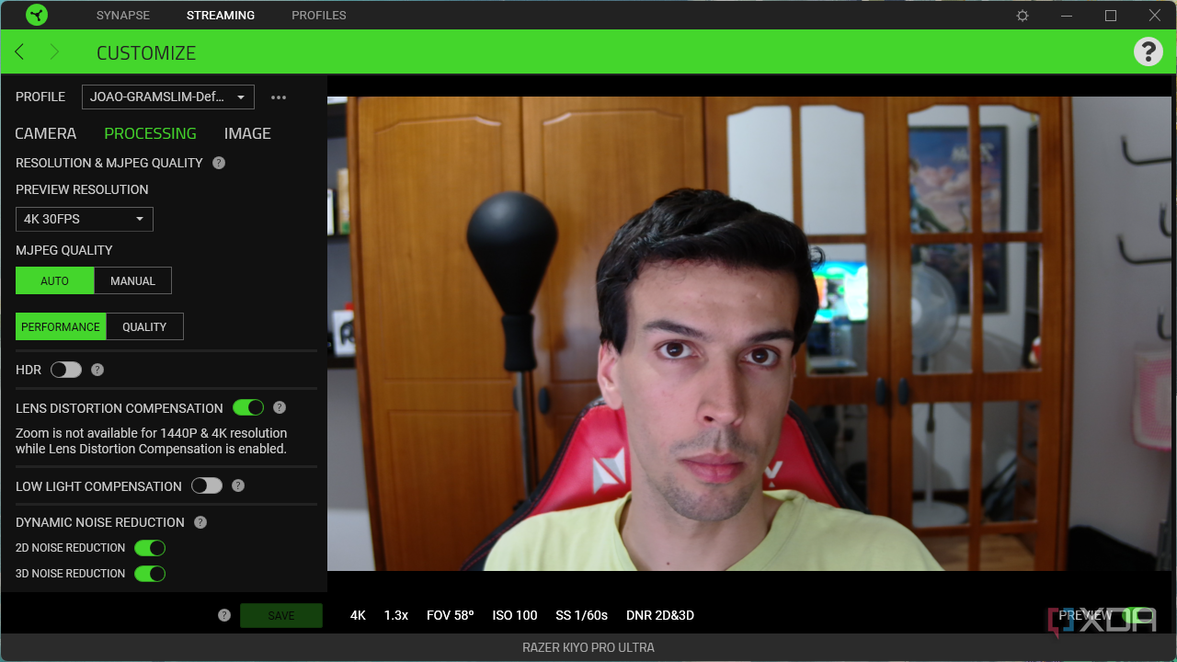Viewport: 1177px width, 662px height.
Task: Click the FOV 58° status
Action: [x=451, y=615]
